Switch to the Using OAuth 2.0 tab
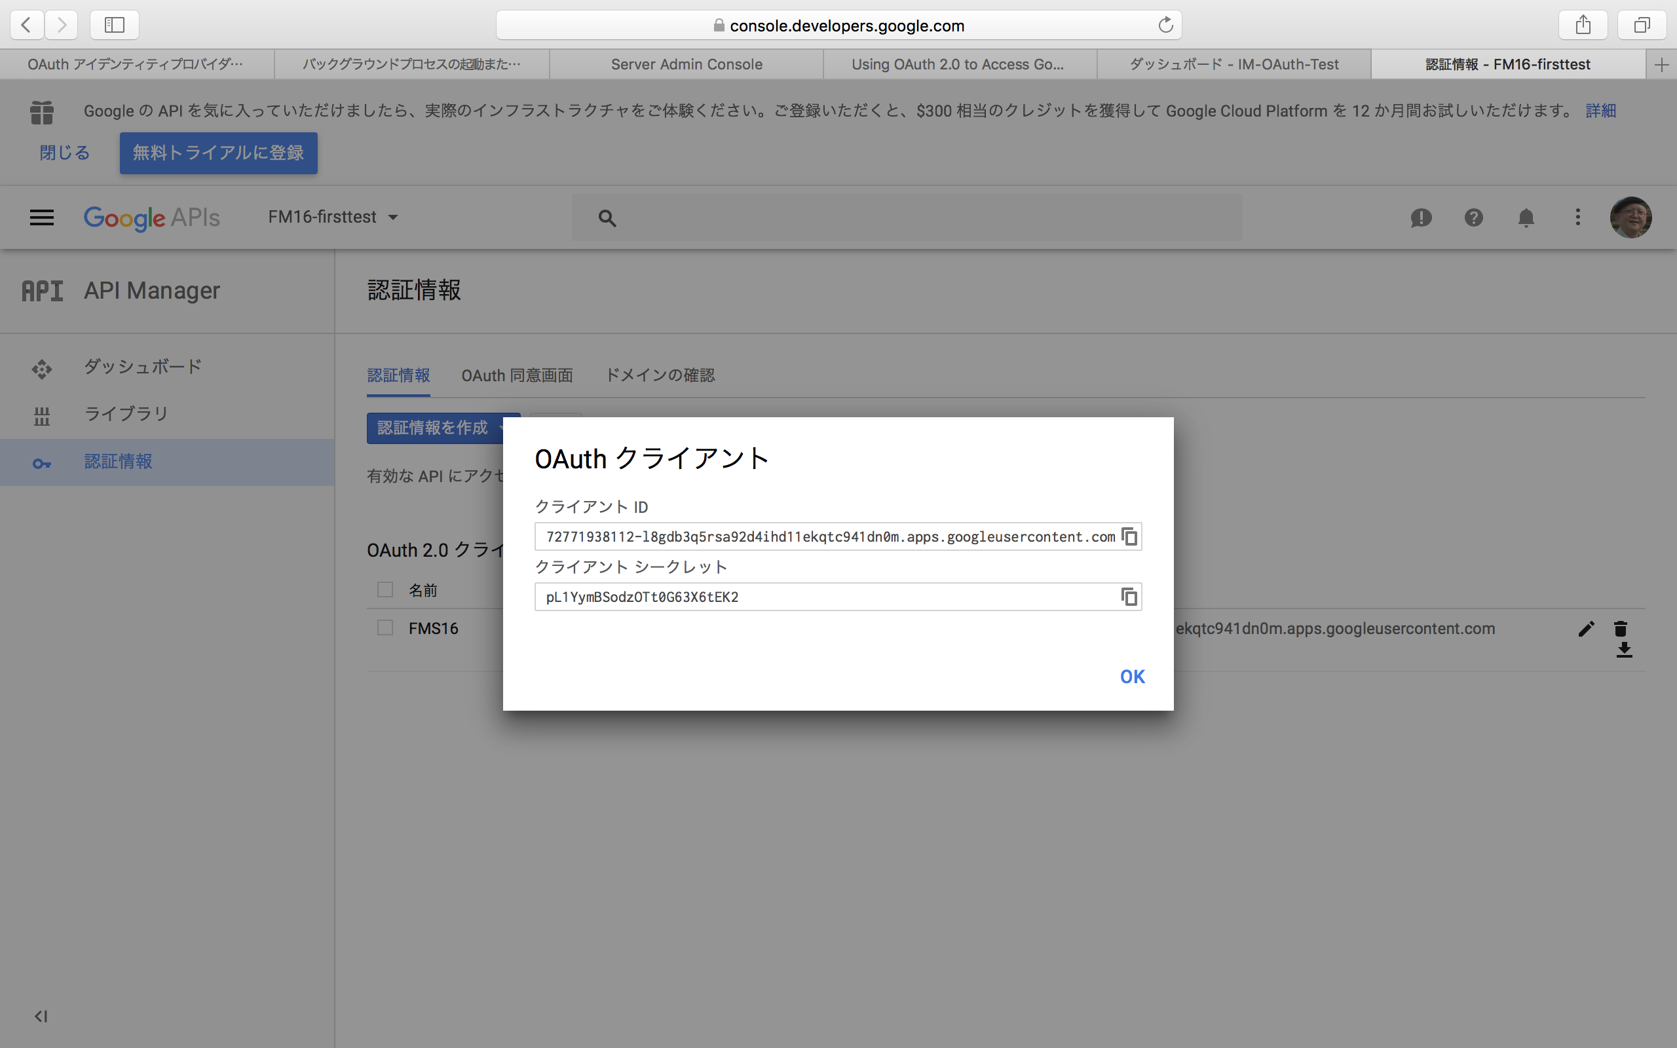Image resolution: width=1677 pixels, height=1048 pixels. [960, 64]
